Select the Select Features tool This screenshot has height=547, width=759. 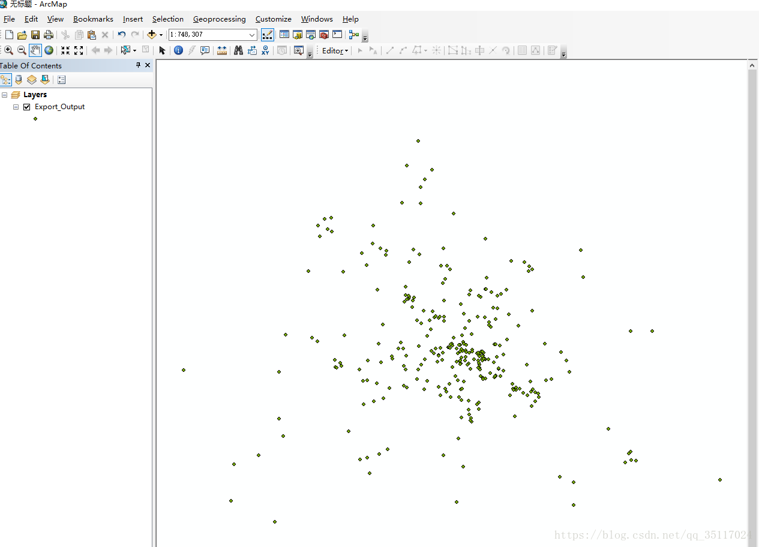point(125,50)
